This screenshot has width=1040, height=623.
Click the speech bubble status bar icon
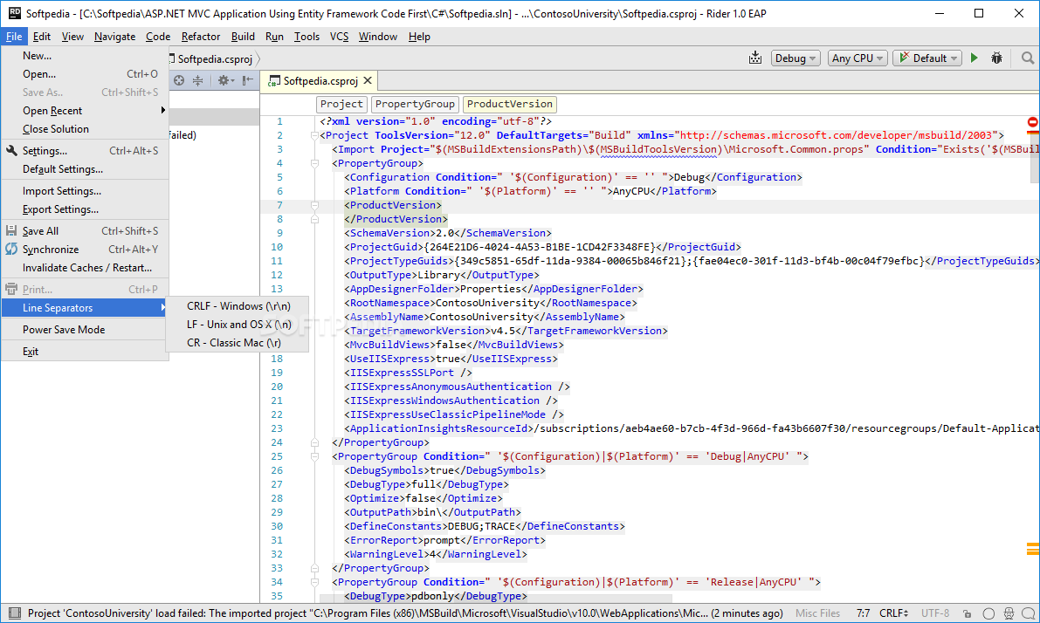click(1028, 613)
